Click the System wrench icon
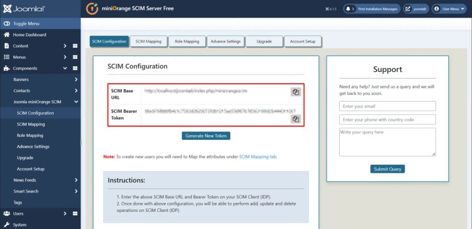 click(x=6, y=225)
